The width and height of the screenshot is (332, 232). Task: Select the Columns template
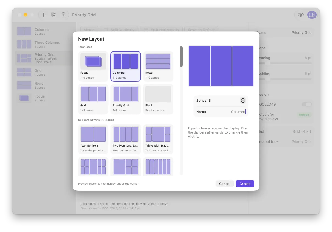(126, 66)
